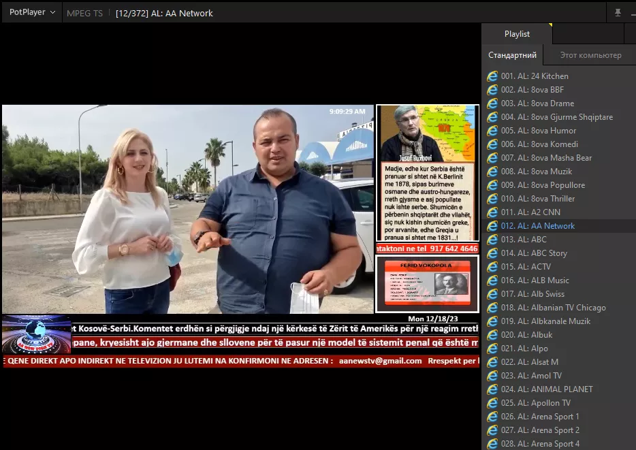Viewport: 636px width, 450px height.
Task: Click highlighted 012. AL: AA Network entry
Action: pos(560,226)
